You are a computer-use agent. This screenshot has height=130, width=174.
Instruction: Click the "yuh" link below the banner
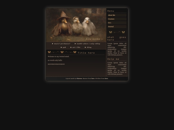click(x=63, y=47)
